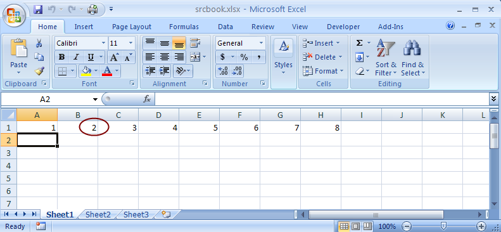Open the General number format dropdown

coord(262,43)
